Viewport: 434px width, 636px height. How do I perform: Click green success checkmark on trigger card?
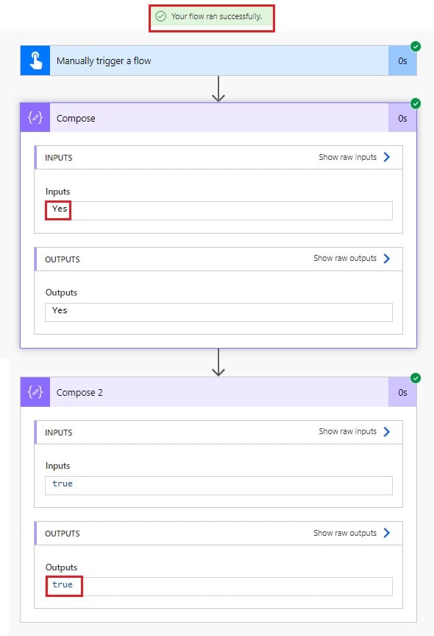(416, 46)
